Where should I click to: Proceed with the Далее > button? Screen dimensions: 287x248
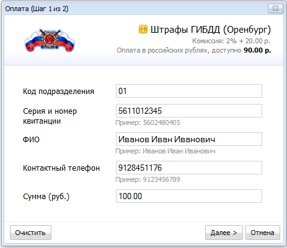(224, 233)
